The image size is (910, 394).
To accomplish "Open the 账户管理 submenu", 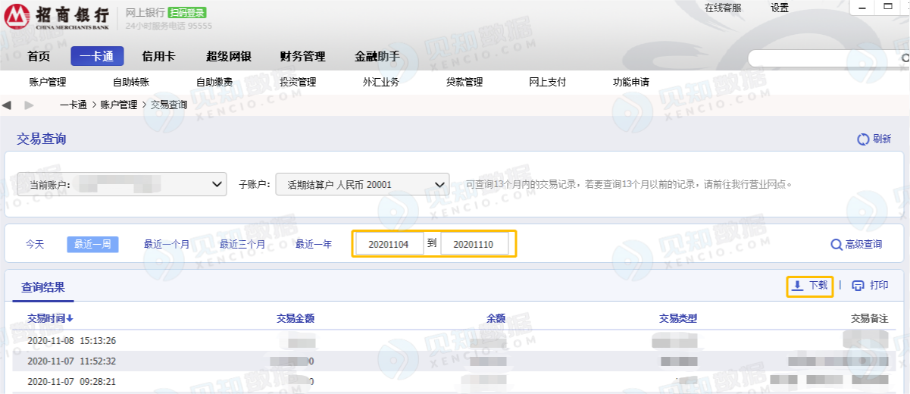I will click(48, 82).
